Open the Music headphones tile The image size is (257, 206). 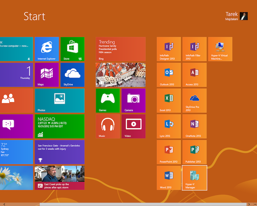pyautogui.click(x=108, y=126)
